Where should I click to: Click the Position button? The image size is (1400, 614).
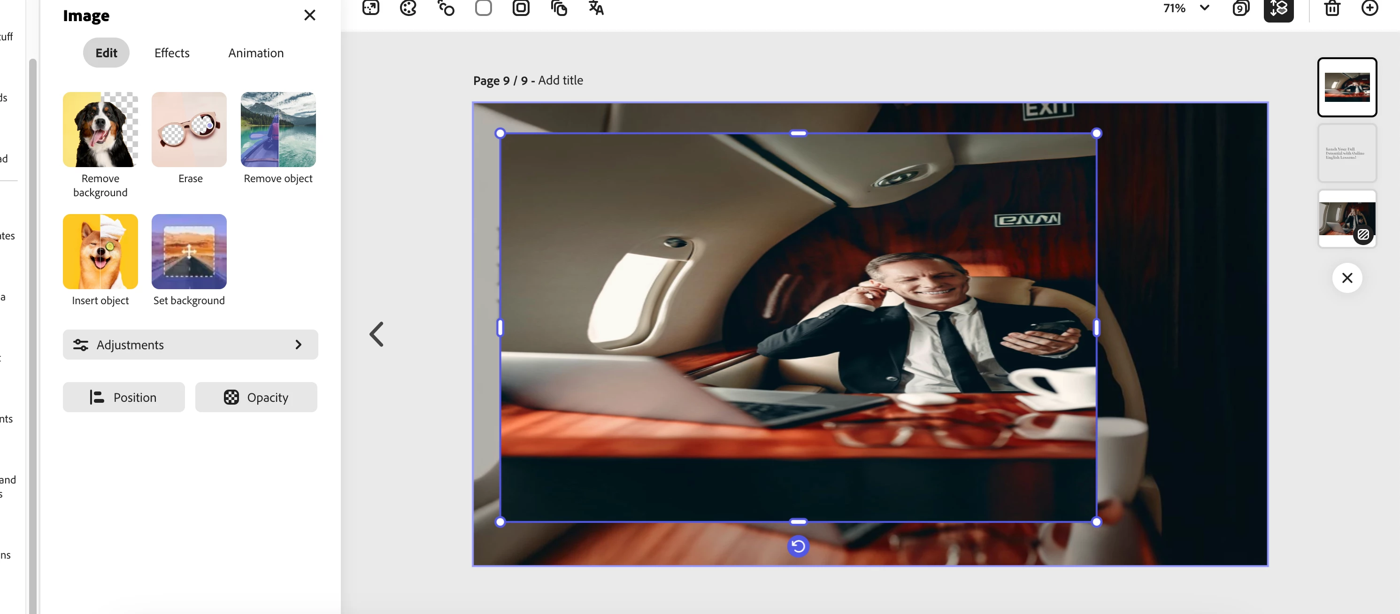tap(124, 397)
